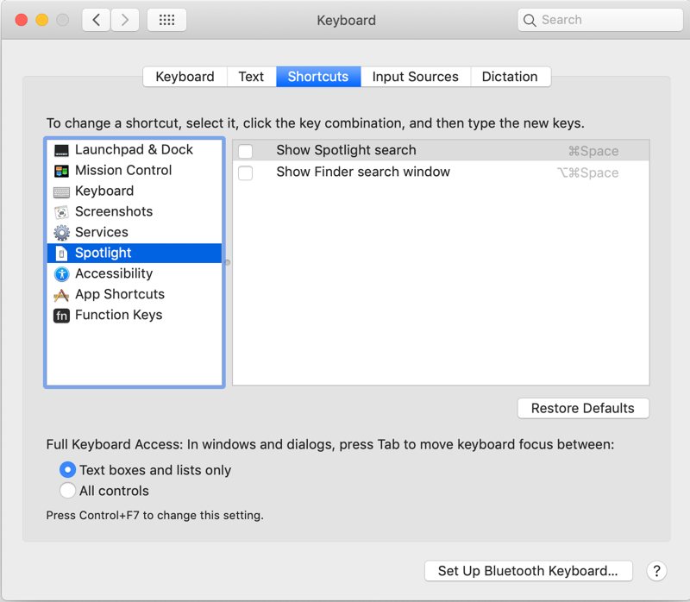The height and width of the screenshot is (602, 690).
Task: Switch to the Input Sources tab
Action: click(x=415, y=77)
